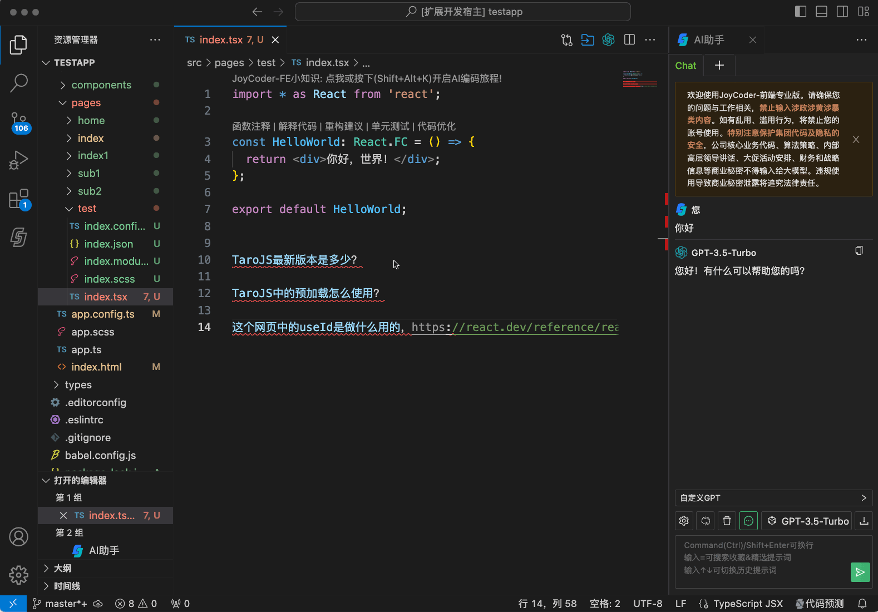Customize layout icon in title bar
Screen dimensions: 878x612
[x=864, y=12]
